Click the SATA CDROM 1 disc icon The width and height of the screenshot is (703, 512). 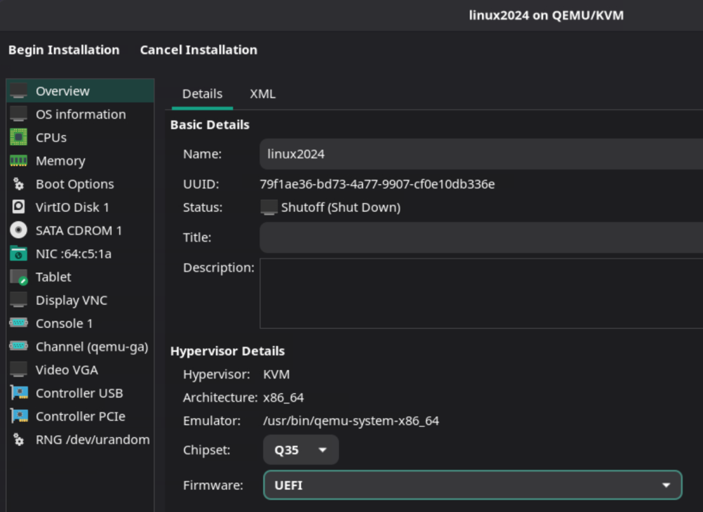19,230
